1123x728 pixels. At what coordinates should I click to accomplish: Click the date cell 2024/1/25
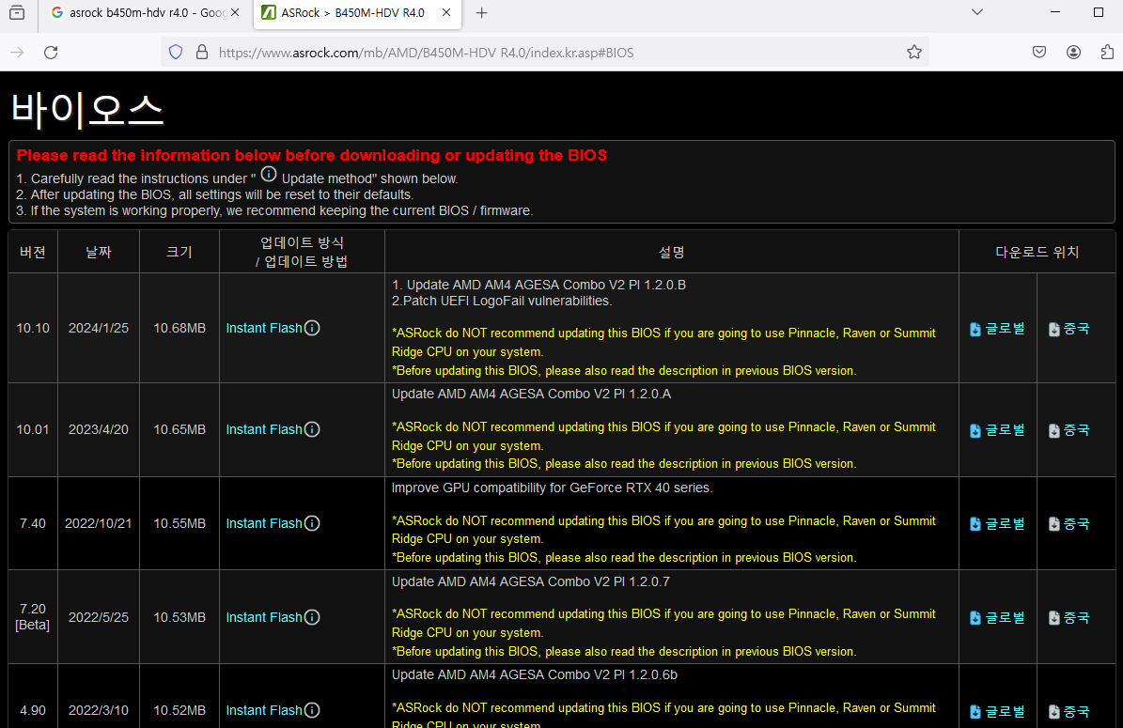(x=98, y=328)
